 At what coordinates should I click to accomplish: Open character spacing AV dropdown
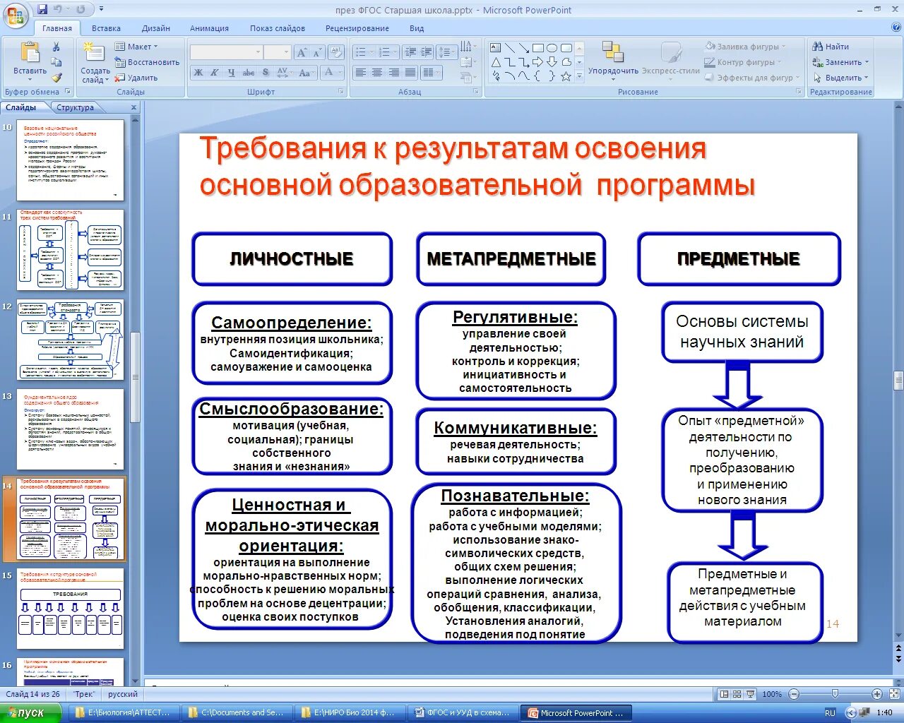285,73
